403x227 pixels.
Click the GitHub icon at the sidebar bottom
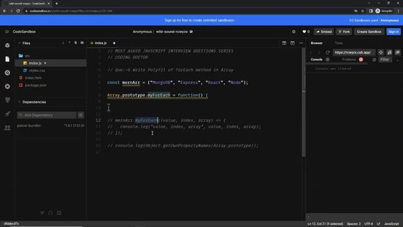50,212
